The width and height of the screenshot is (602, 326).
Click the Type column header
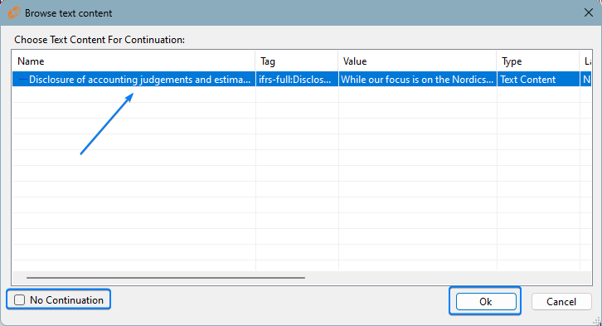tap(538, 61)
